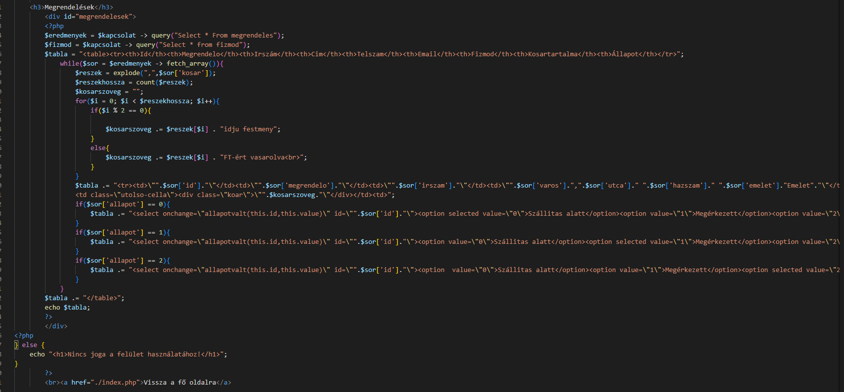Click the "$eredmenyek" variable at the query assignment
The height and width of the screenshot is (392, 844).
(66, 36)
